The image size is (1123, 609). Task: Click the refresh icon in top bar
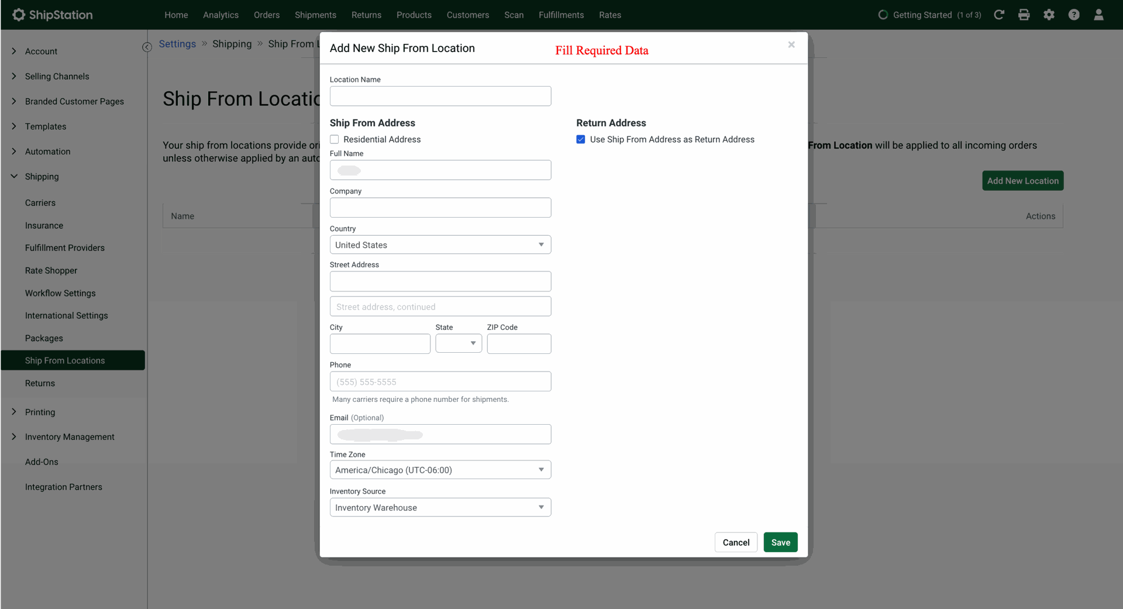pyautogui.click(x=999, y=15)
